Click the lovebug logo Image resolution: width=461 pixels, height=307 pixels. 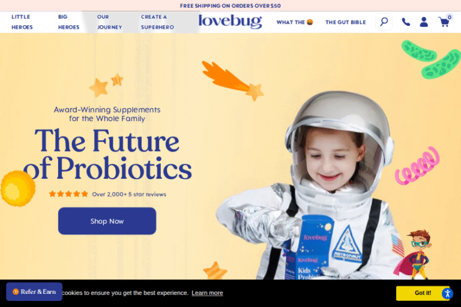pyautogui.click(x=230, y=21)
